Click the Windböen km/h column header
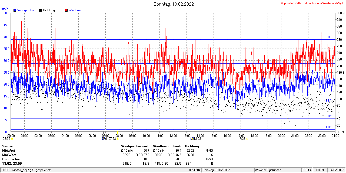 pyautogui.click(x=167, y=146)
